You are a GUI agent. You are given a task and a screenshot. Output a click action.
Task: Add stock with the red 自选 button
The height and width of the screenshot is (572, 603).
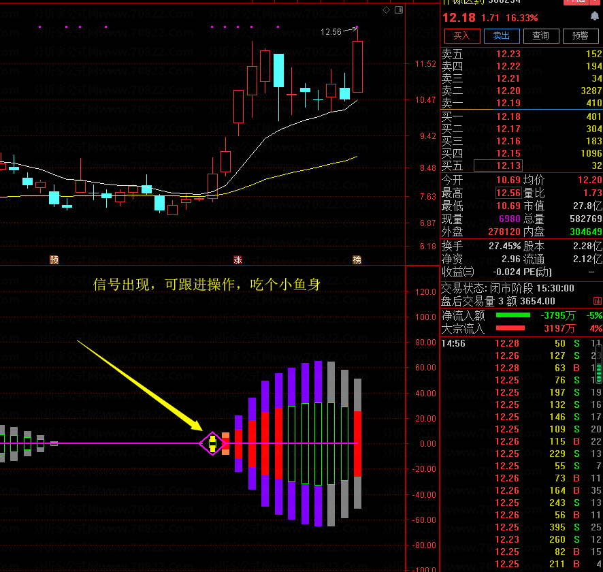(575, 1)
